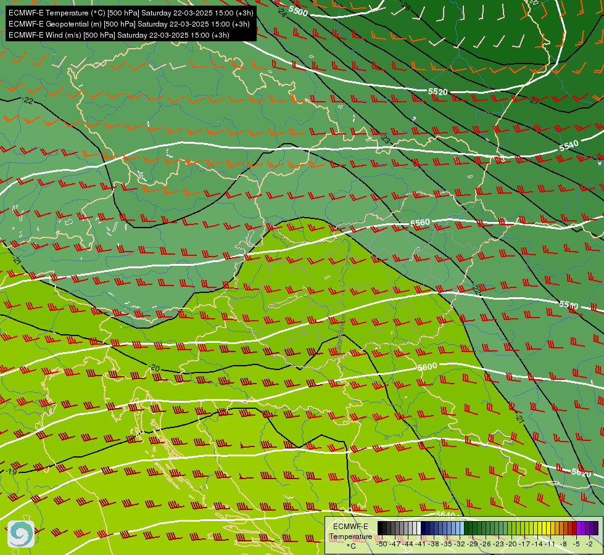
Task: Click the -14 label on temperature scale
Action: pos(537,544)
